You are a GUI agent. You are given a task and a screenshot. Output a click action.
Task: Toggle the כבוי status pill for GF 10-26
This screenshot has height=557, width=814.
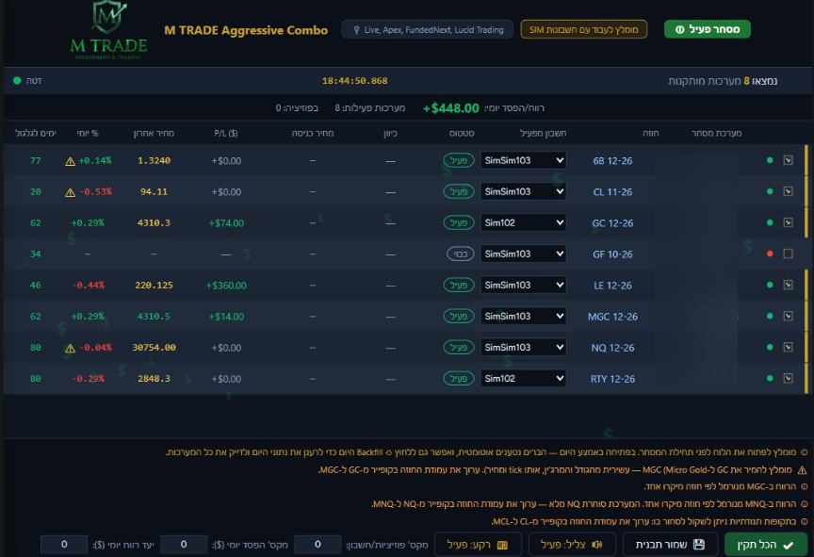(x=461, y=254)
